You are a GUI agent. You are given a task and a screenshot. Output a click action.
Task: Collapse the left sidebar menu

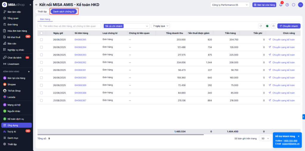(30, 5)
